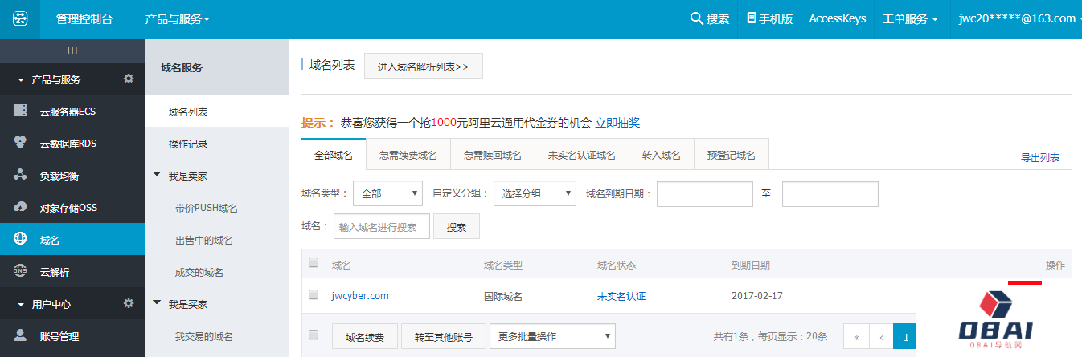Open settings gear beside 产品与服务 in the sidebar
Viewport: 1082px width, 357px height.
pyautogui.click(x=129, y=79)
